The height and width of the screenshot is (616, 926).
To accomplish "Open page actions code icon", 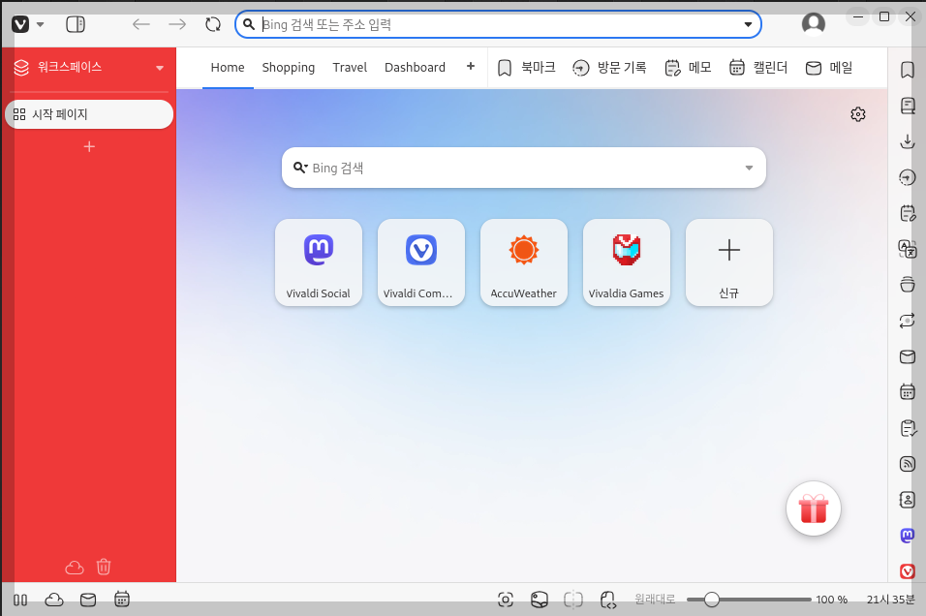I will (x=607, y=601).
